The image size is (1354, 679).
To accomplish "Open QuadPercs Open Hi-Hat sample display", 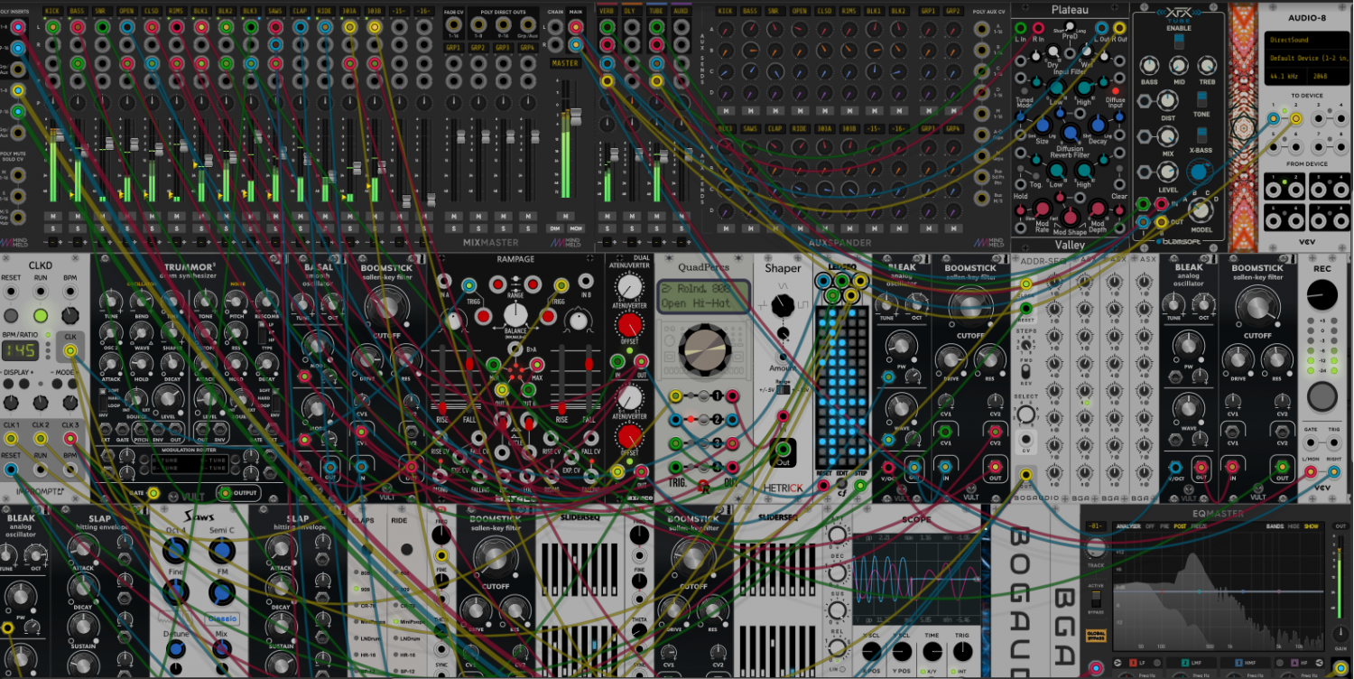I will click(705, 295).
